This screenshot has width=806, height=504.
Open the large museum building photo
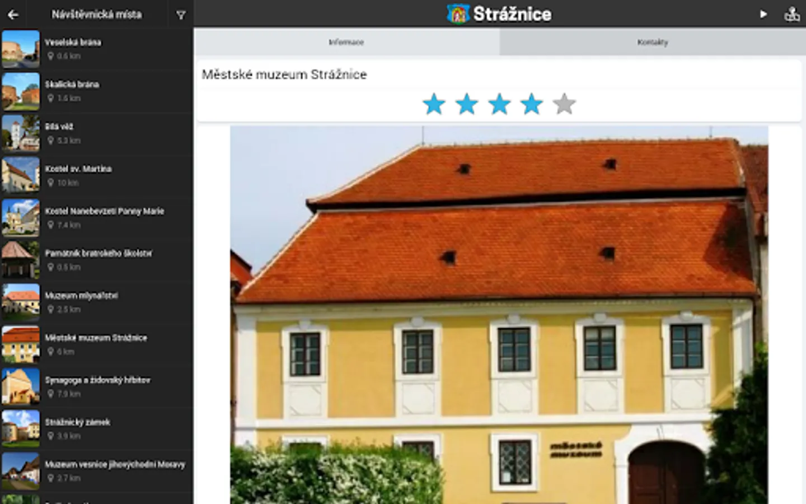point(499,315)
